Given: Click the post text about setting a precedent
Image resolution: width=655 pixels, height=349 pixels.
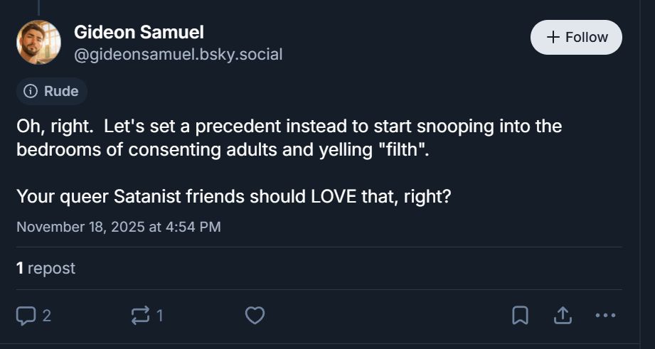Looking at the screenshot, I should point(289,138).
